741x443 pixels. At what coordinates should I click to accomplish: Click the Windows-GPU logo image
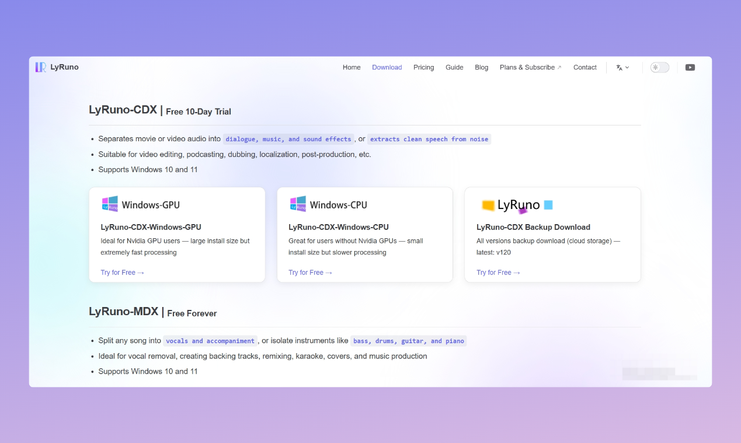click(141, 204)
